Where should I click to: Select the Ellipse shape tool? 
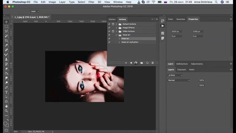pos(6,102)
